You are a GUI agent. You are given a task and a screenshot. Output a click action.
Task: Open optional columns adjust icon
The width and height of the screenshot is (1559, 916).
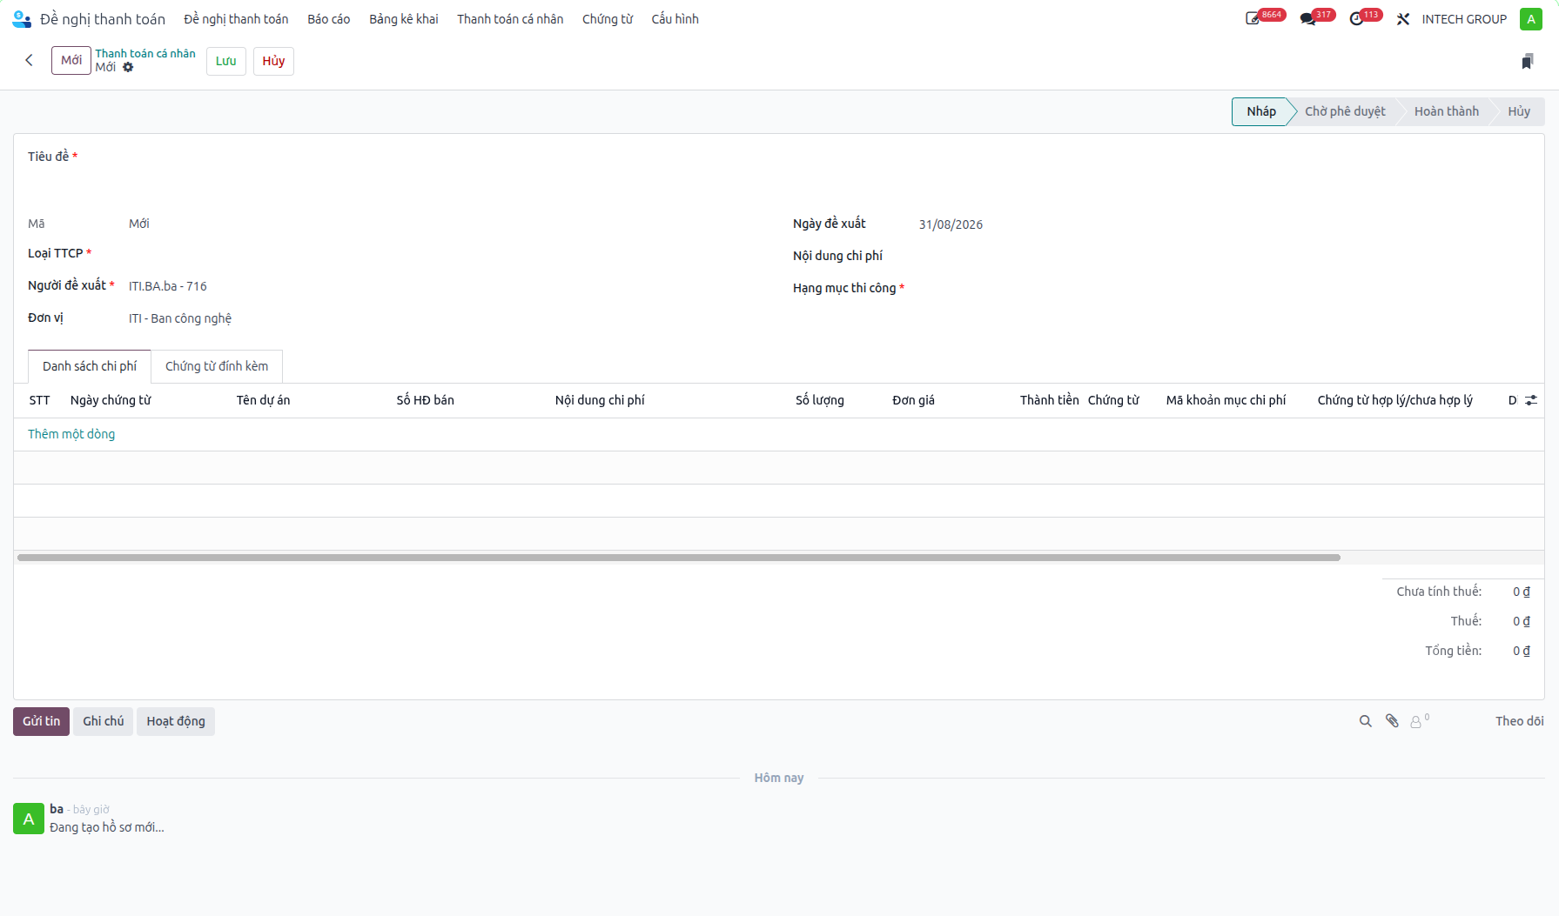point(1531,400)
